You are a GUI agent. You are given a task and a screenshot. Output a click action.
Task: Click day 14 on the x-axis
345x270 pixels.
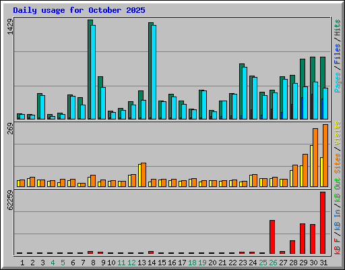pyautogui.click(x=152, y=263)
